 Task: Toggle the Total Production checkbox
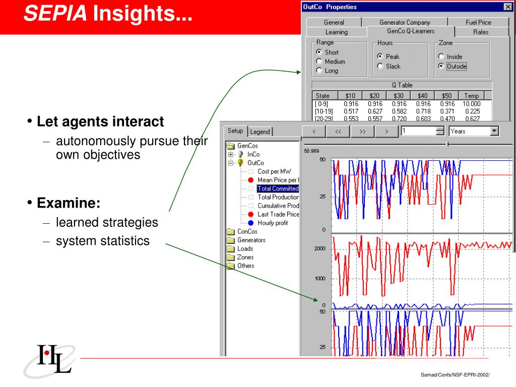click(251, 197)
